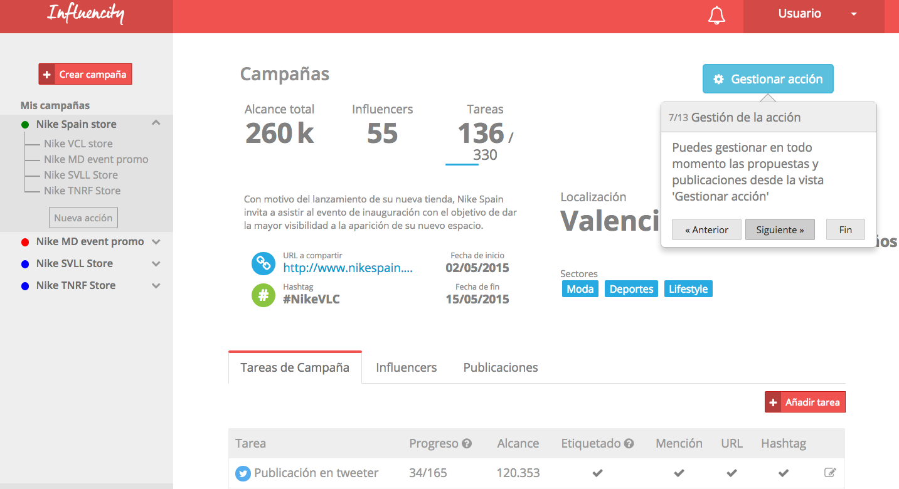Click the blue Tareas progress bar
Viewport: 899px width, 489px height.
click(x=462, y=165)
